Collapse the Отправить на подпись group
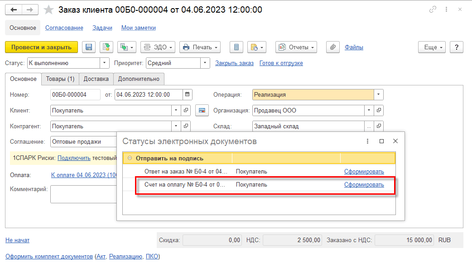 pos(130,158)
